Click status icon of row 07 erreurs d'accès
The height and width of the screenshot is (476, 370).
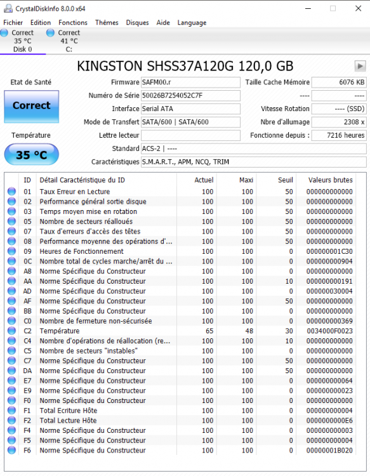pos(11,231)
